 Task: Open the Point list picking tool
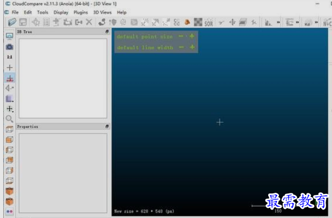coord(46,22)
